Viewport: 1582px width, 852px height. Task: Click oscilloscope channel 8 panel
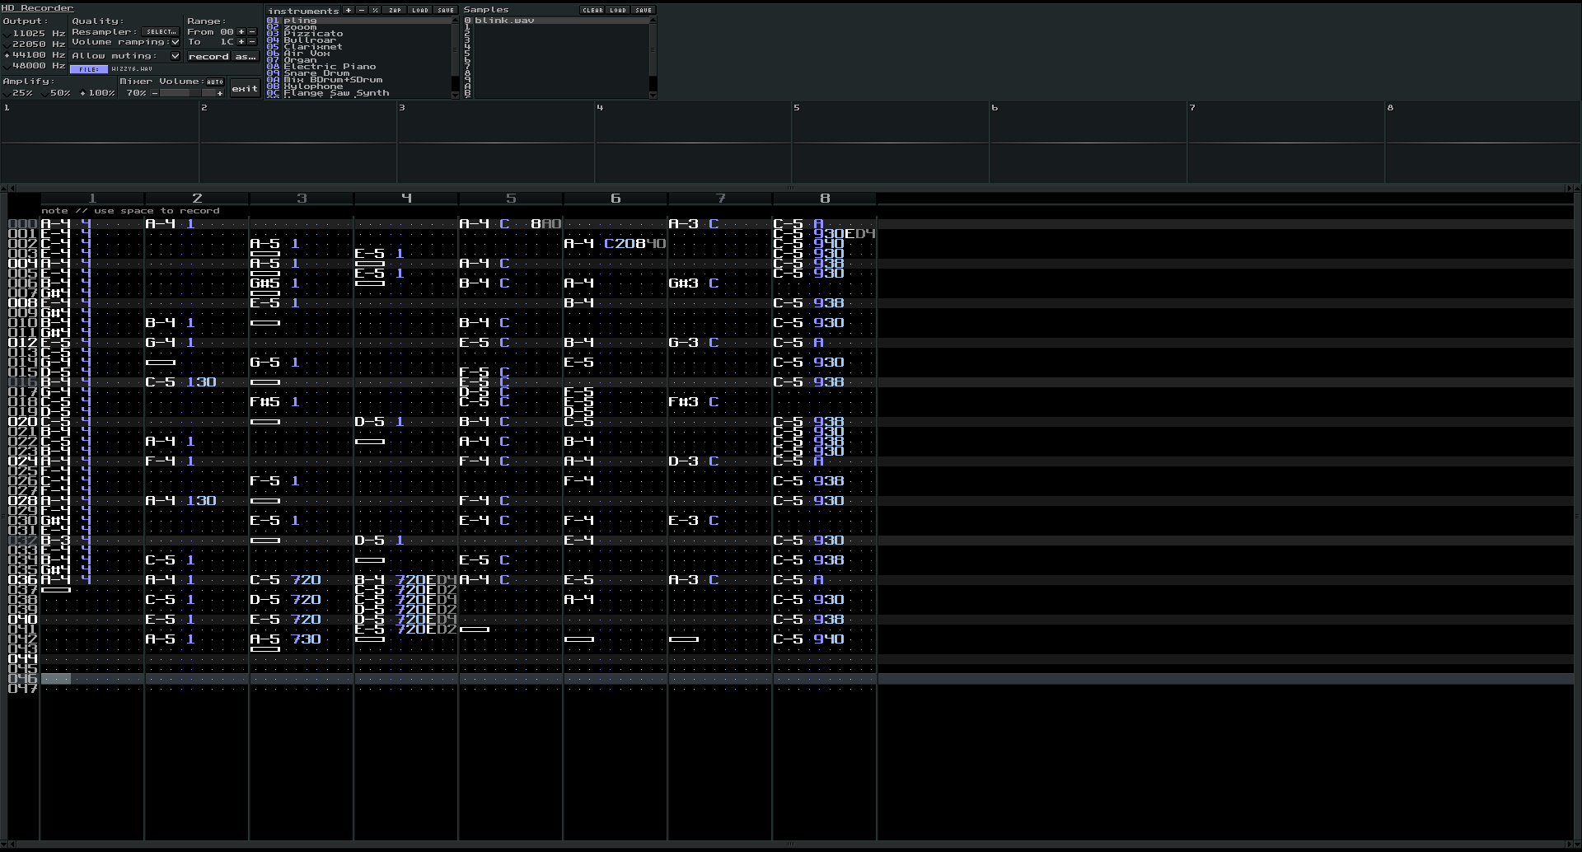click(x=1482, y=143)
